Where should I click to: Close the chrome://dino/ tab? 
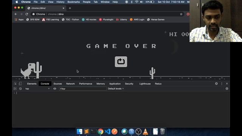click(x=64, y=8)
